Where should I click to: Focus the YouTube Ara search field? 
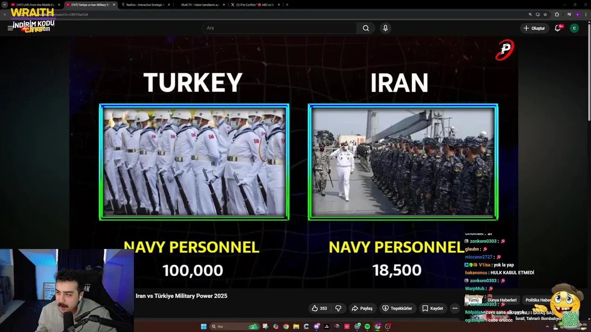(279, 28)
